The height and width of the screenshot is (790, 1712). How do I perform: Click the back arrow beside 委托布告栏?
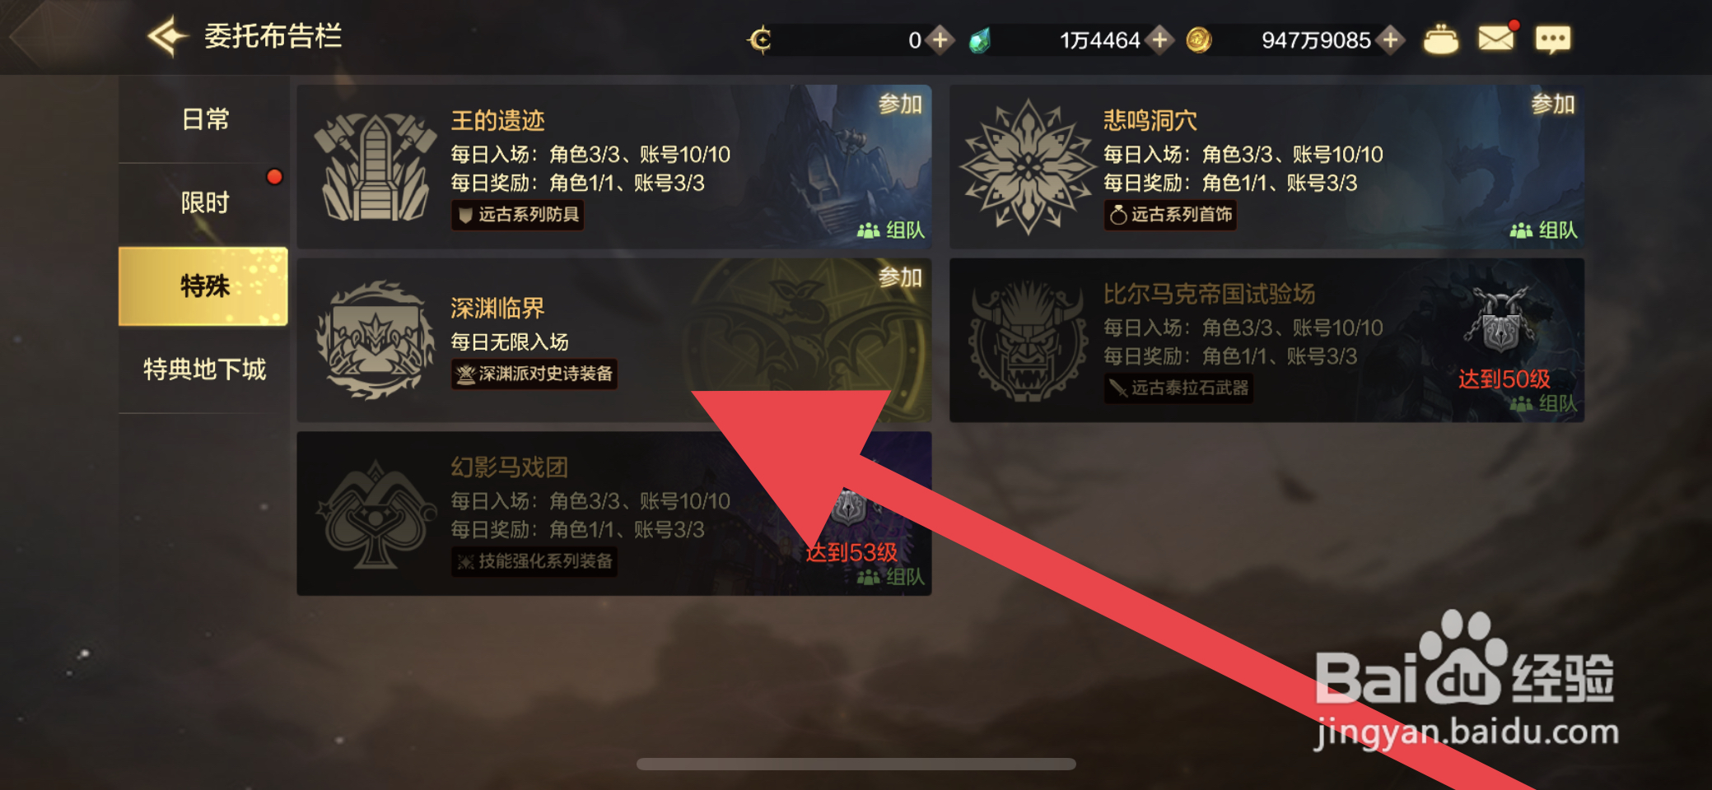click(168, 37)
